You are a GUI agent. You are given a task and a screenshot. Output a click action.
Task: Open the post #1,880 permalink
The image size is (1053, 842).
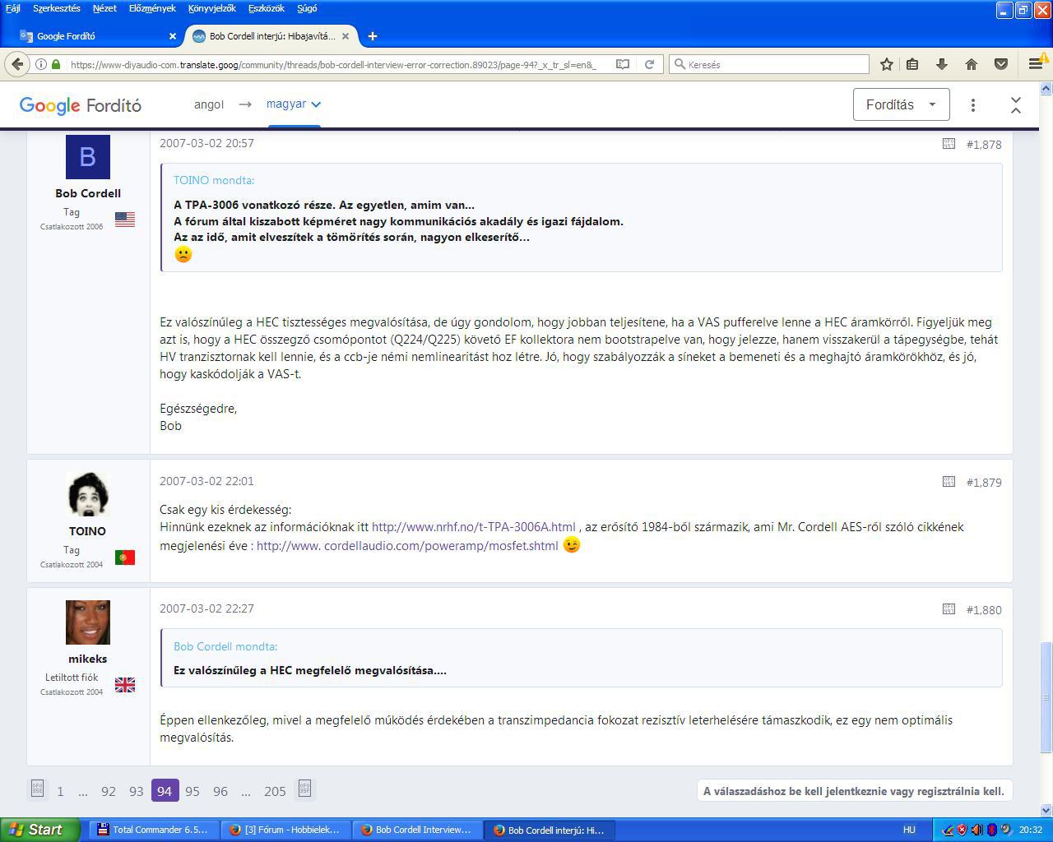click(984, 610)
